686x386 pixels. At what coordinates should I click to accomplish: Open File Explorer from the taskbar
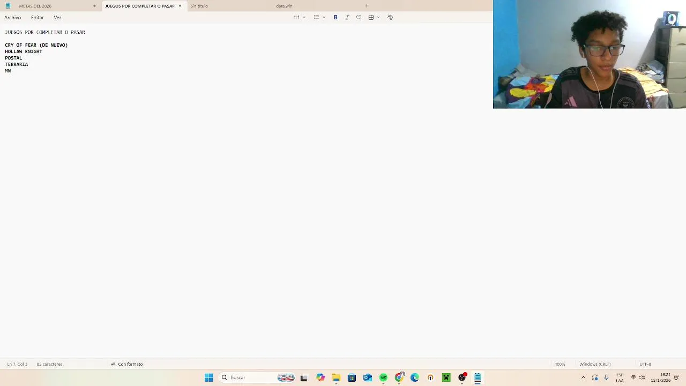tap(336, 377)
